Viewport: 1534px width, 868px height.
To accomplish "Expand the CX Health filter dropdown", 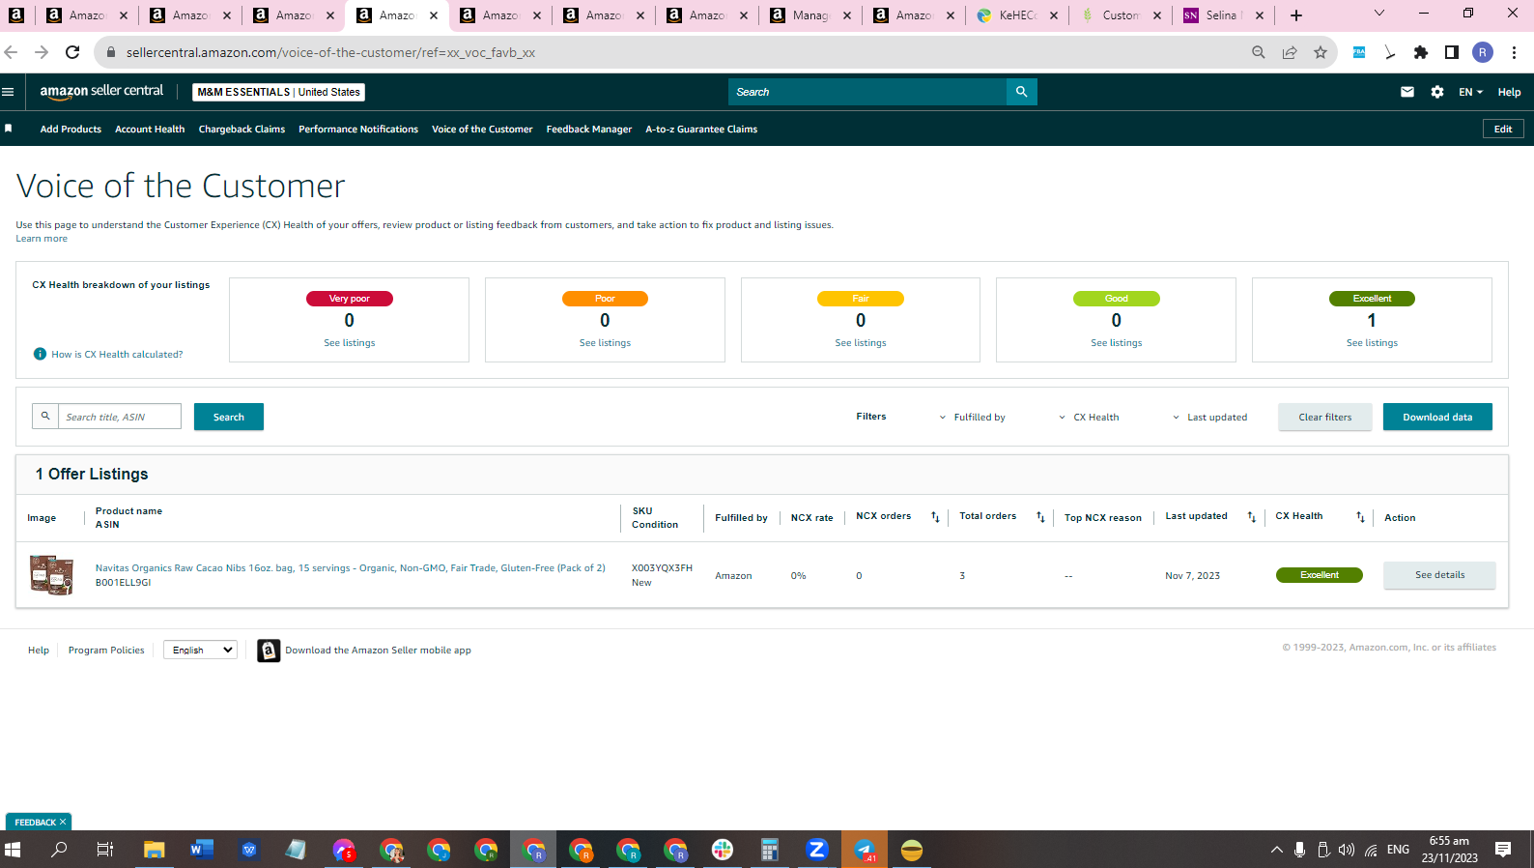I will 1090,418.
